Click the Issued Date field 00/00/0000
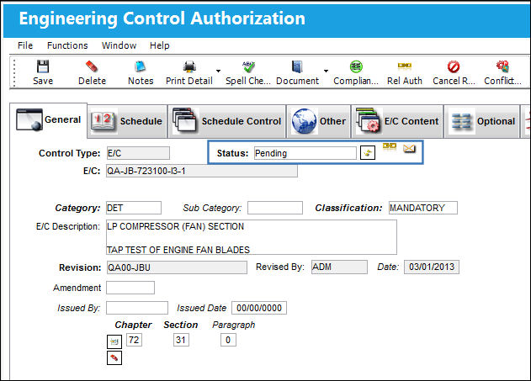 click(x=259, y=308)
